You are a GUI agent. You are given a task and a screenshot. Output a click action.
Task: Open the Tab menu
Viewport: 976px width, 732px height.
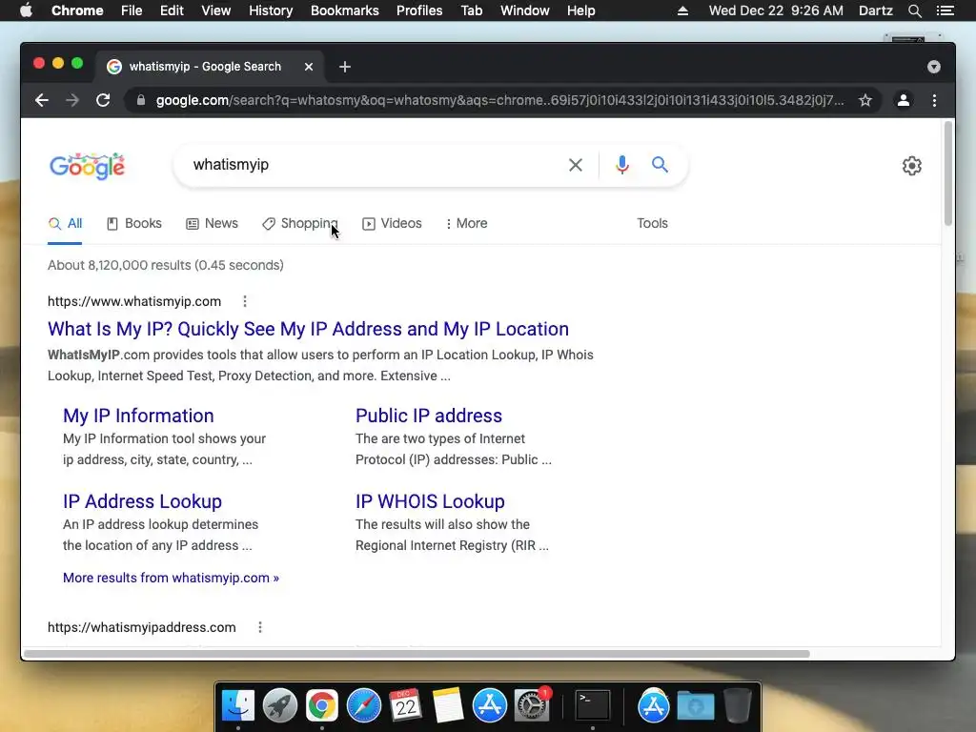click(x=471, y=10)
